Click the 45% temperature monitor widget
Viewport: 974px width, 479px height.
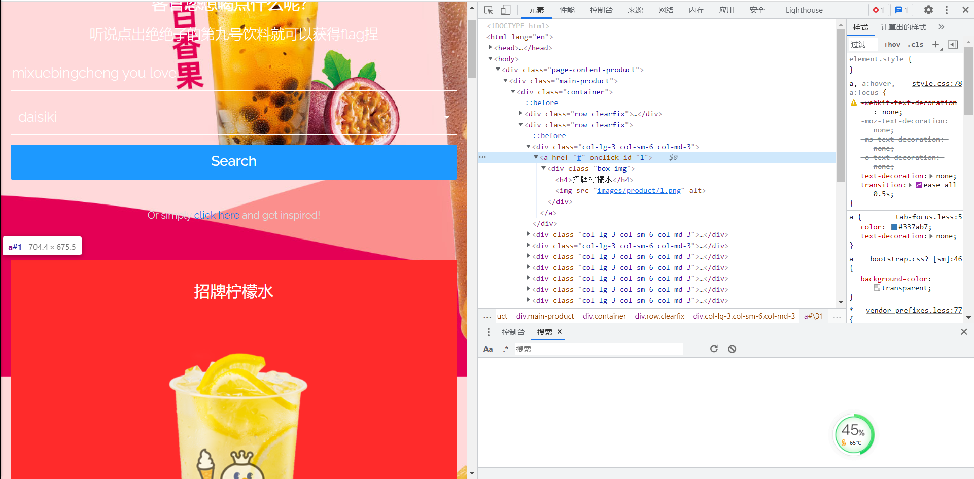[x=855, y=434]
